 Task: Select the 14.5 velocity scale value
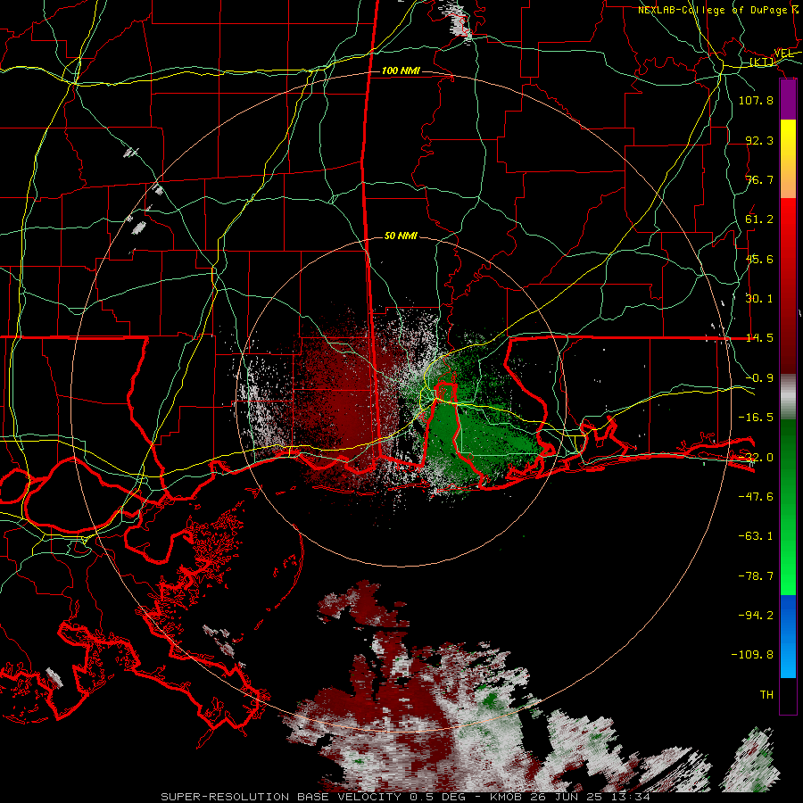(759, 338)
